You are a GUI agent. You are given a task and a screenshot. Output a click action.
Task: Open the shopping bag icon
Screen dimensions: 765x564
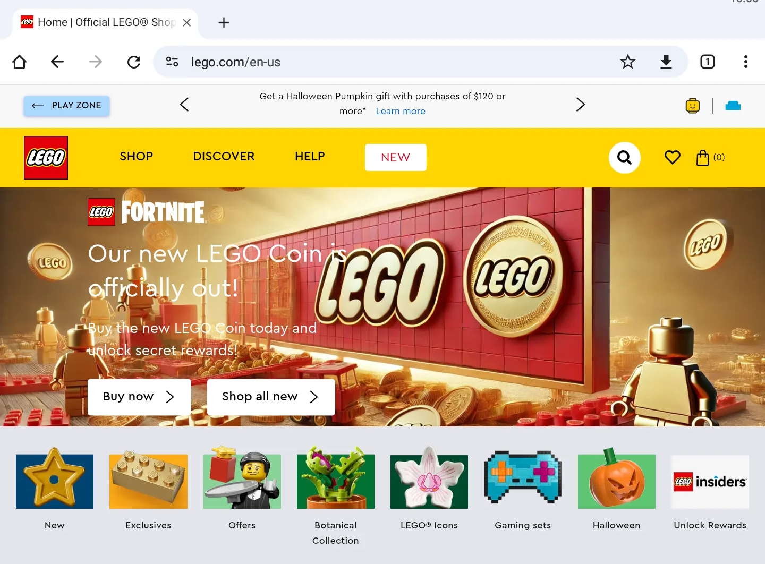[x=710, y=158]
